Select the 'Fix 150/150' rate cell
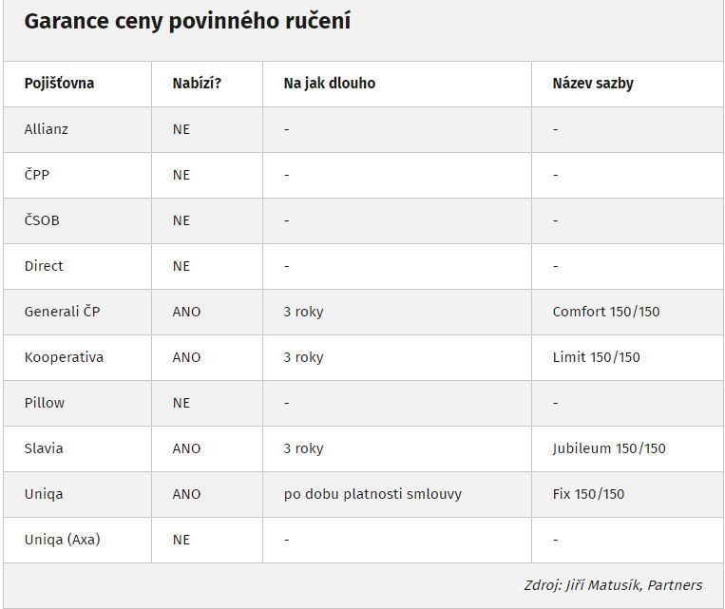 tap(588, 494)
